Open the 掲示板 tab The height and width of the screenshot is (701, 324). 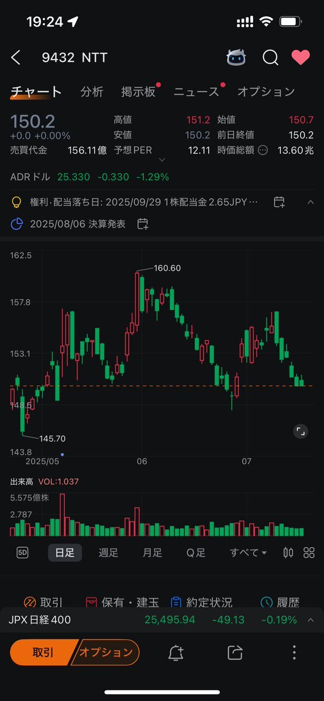[138, 92]
